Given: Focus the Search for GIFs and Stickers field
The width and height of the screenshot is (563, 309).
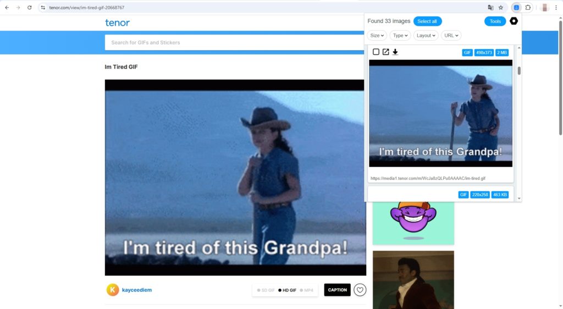Looking at the screenshot, I should [x=234, y=42].
